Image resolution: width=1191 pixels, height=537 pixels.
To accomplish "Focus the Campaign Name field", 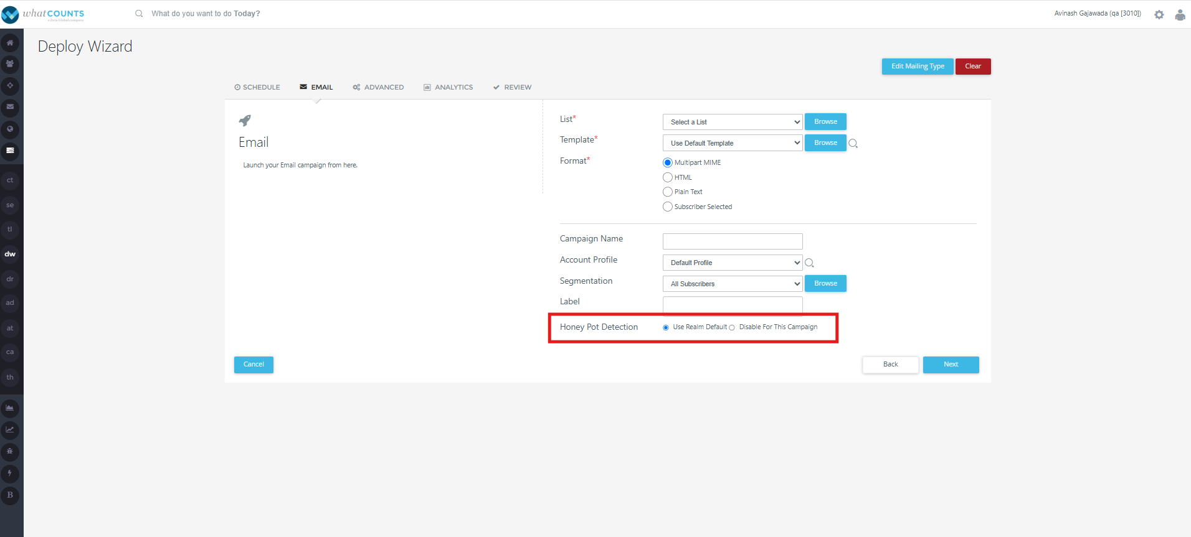I will point(733,241).
